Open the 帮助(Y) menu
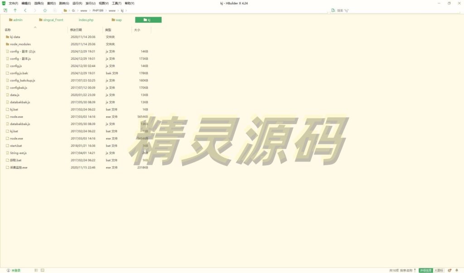The height and width of the screenshot is (273, 464). tap(129, 3)
